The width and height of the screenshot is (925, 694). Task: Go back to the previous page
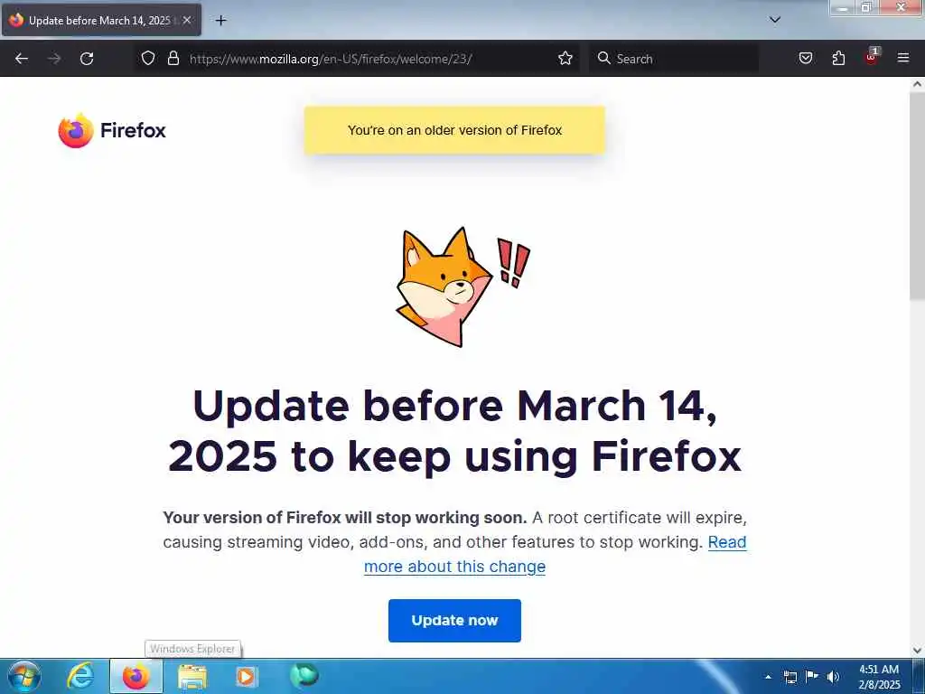tap(22, 59)
